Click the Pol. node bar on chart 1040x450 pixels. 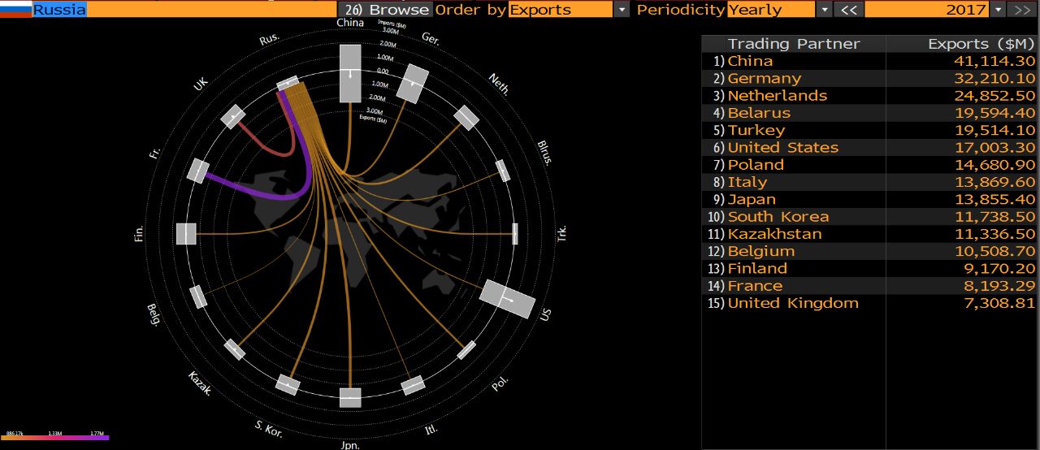466,350
